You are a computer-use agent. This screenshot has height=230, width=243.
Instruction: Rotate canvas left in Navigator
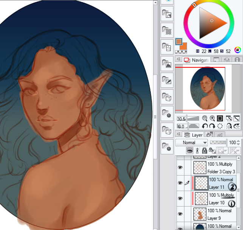click(x=205, y=126)
